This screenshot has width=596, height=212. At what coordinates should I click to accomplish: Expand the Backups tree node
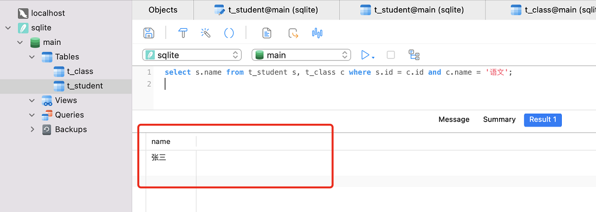(32, 129)
